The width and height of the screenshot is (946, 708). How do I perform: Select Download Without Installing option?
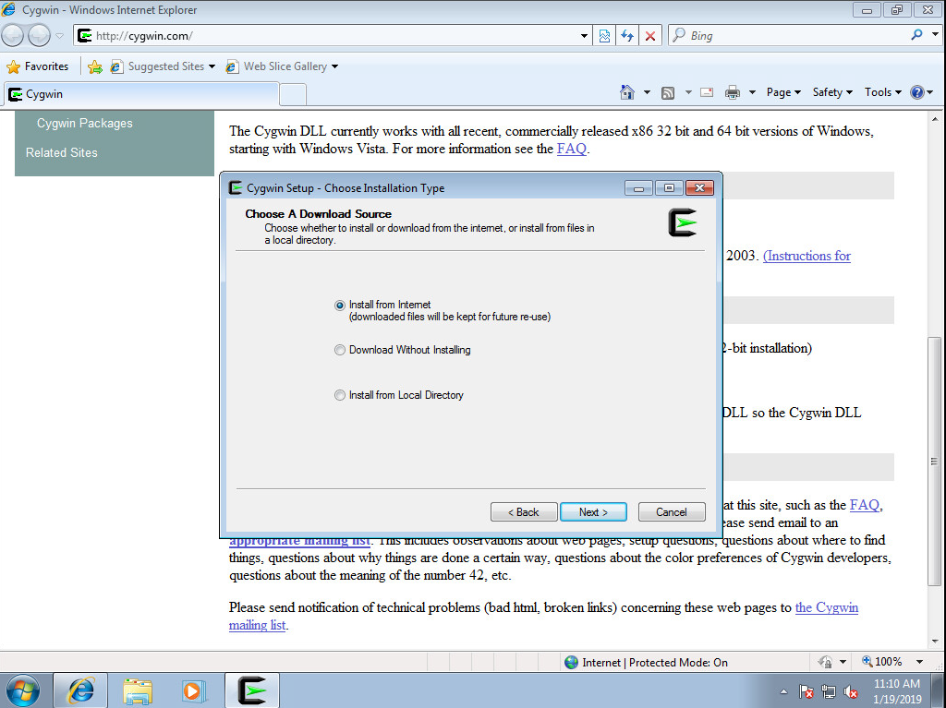340,351
